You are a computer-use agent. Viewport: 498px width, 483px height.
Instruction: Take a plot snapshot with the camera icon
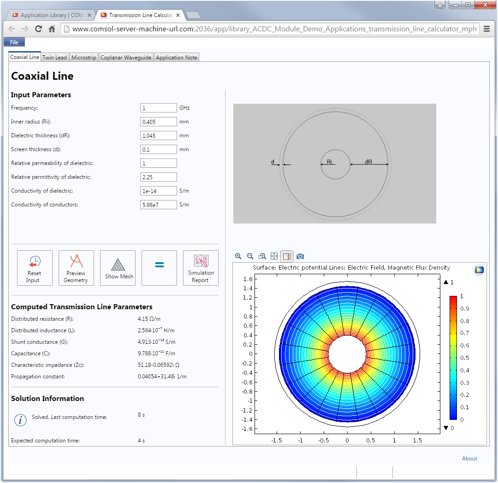click(x=300, y=256)
